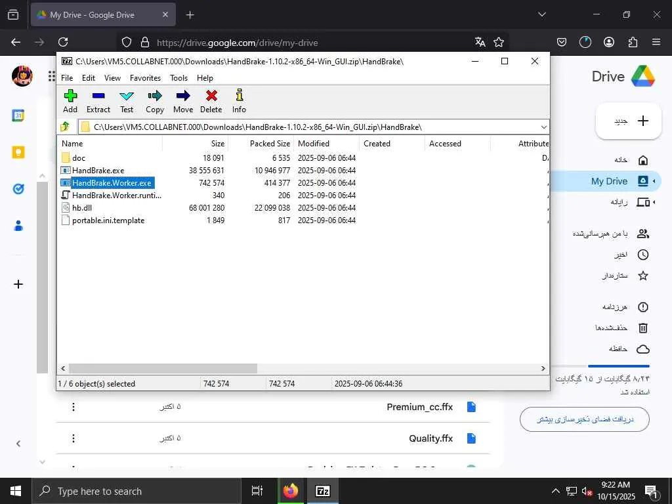This screenshot has height=504, width=672.
Task: Click the scroll right arrow in 7-Zip
Action: click(x=543, y=368)
